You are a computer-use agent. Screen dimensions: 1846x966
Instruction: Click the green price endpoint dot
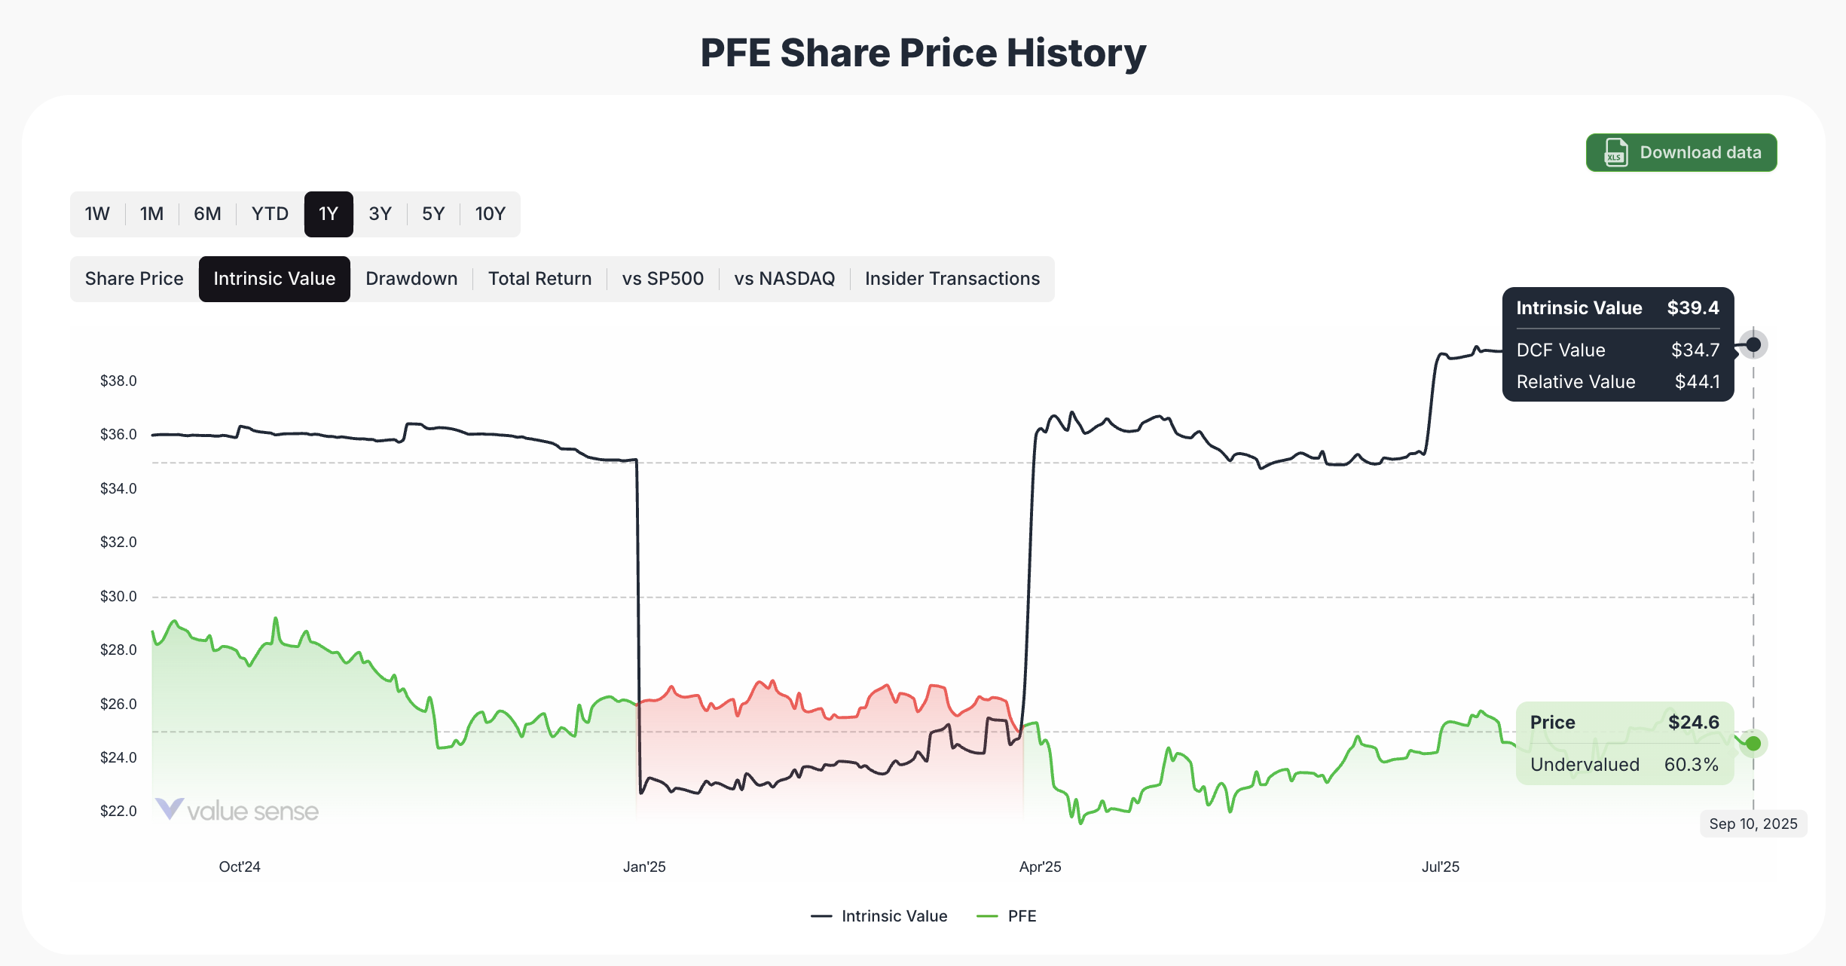click(1753, 744)
